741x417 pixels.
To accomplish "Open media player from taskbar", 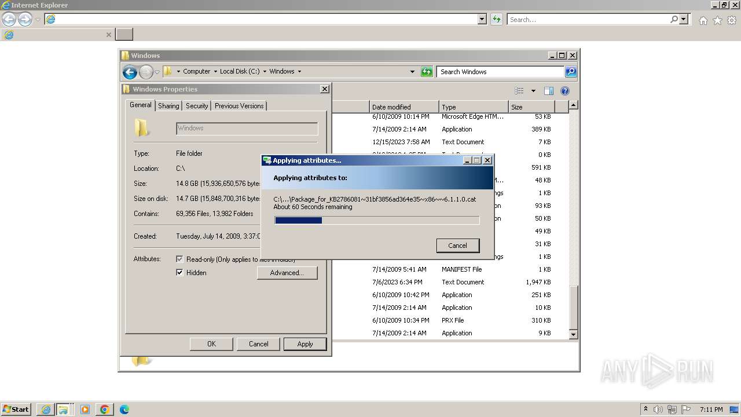I will tap(85, 409).
